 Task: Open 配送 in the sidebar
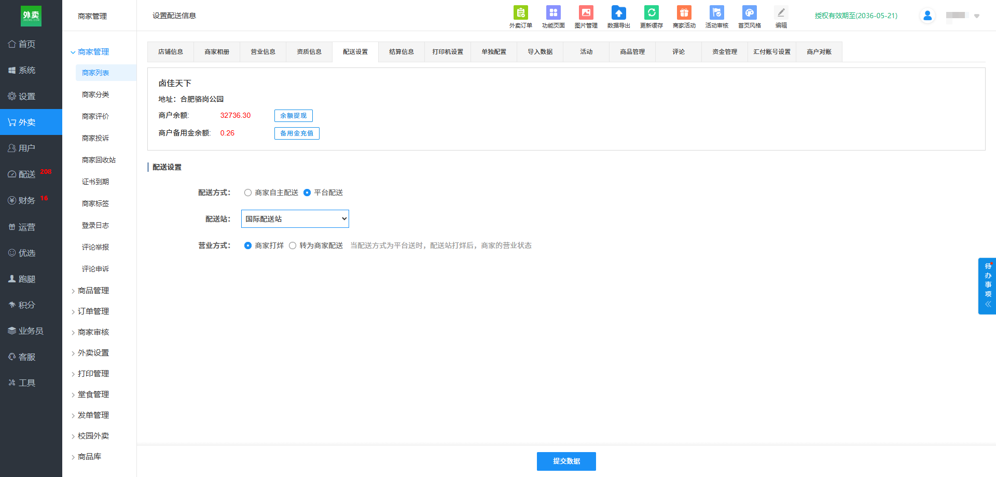[x=31, y=174]
